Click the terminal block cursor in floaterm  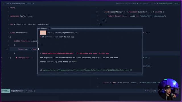[38, 49]
